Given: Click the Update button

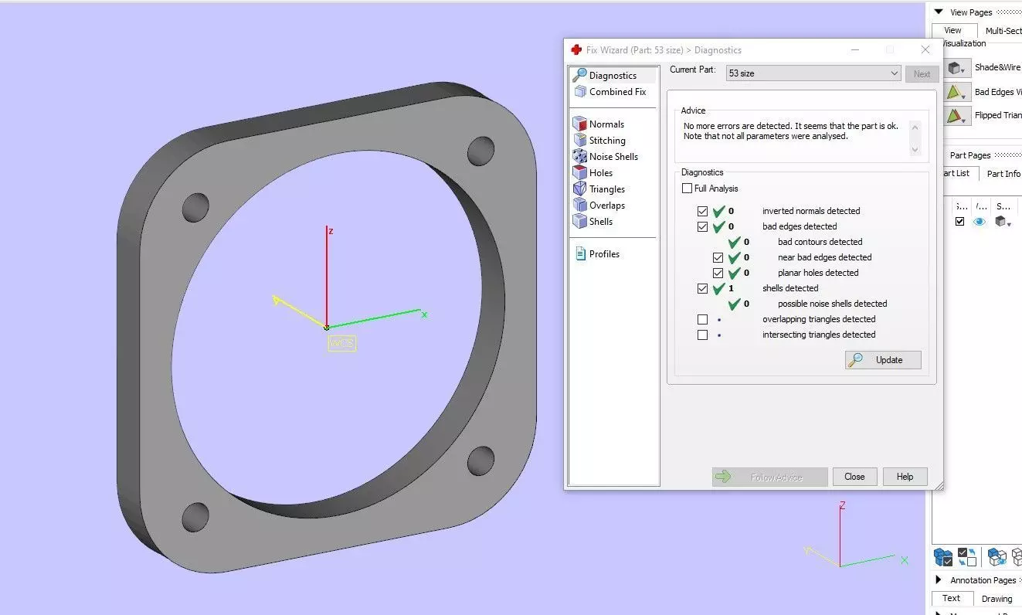Looking at the screenshot, I should point(883,360).
